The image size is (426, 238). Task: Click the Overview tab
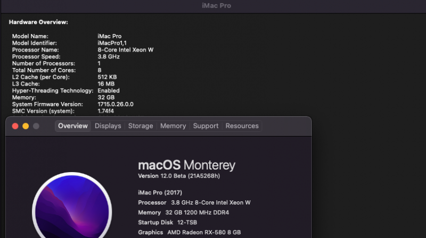[x=73, y=126]
